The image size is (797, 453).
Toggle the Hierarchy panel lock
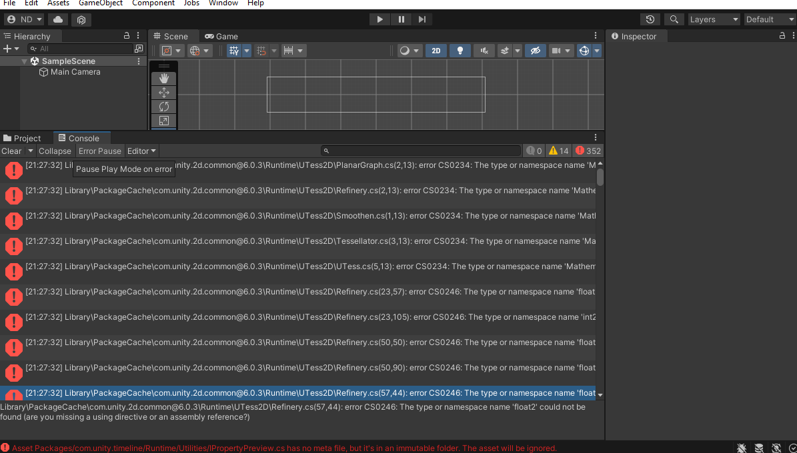click(127, 36)
